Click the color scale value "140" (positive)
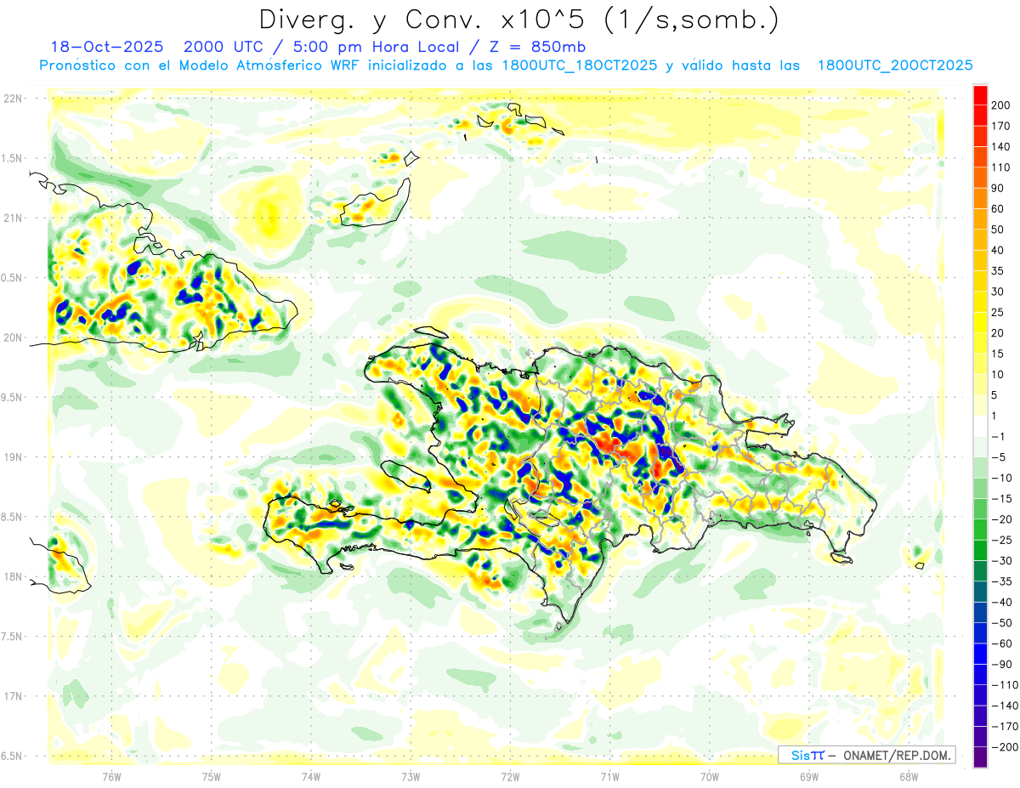 pyautogui.click(x=1000, y=147)
